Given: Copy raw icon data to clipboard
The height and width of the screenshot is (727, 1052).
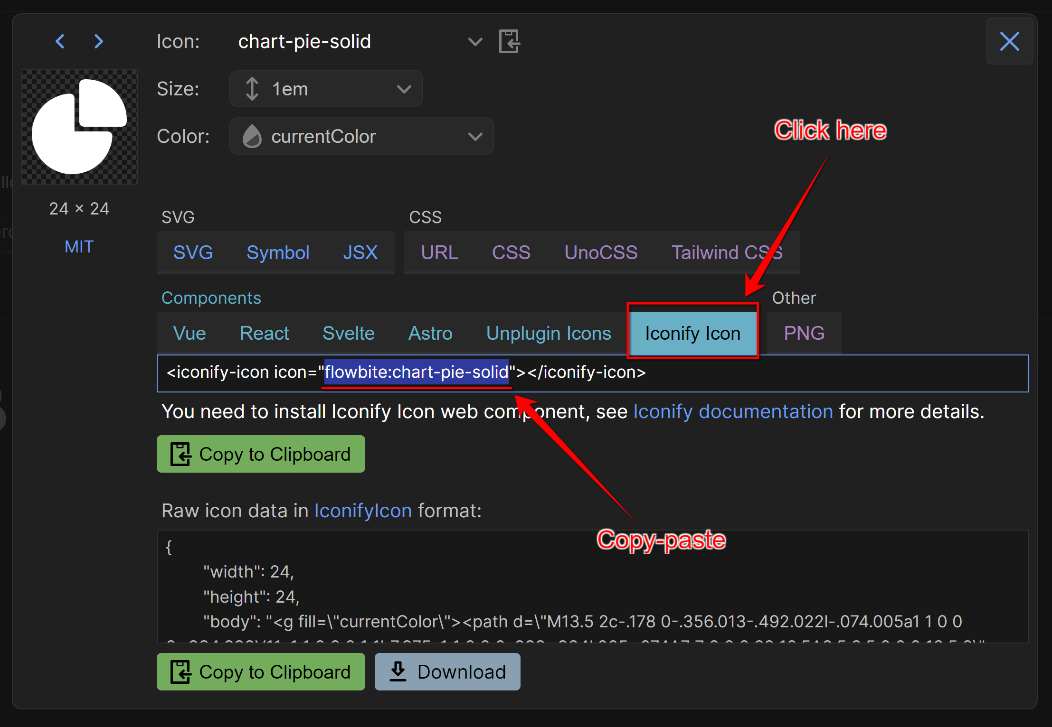Looking at the screenshot, I should click(261, 672).
